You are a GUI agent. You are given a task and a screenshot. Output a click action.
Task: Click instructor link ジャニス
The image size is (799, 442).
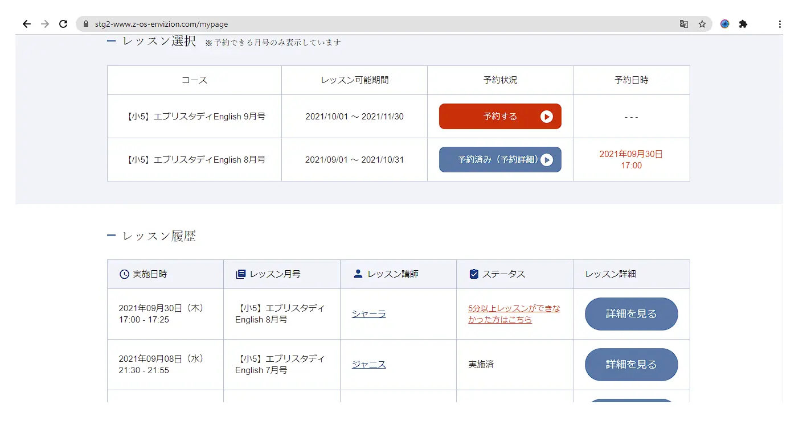click(368, 365)
